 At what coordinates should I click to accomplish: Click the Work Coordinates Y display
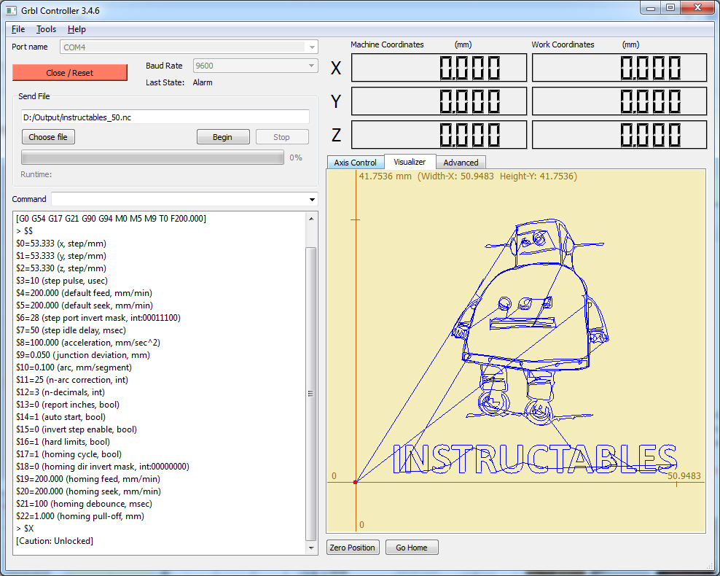point(619,101)
